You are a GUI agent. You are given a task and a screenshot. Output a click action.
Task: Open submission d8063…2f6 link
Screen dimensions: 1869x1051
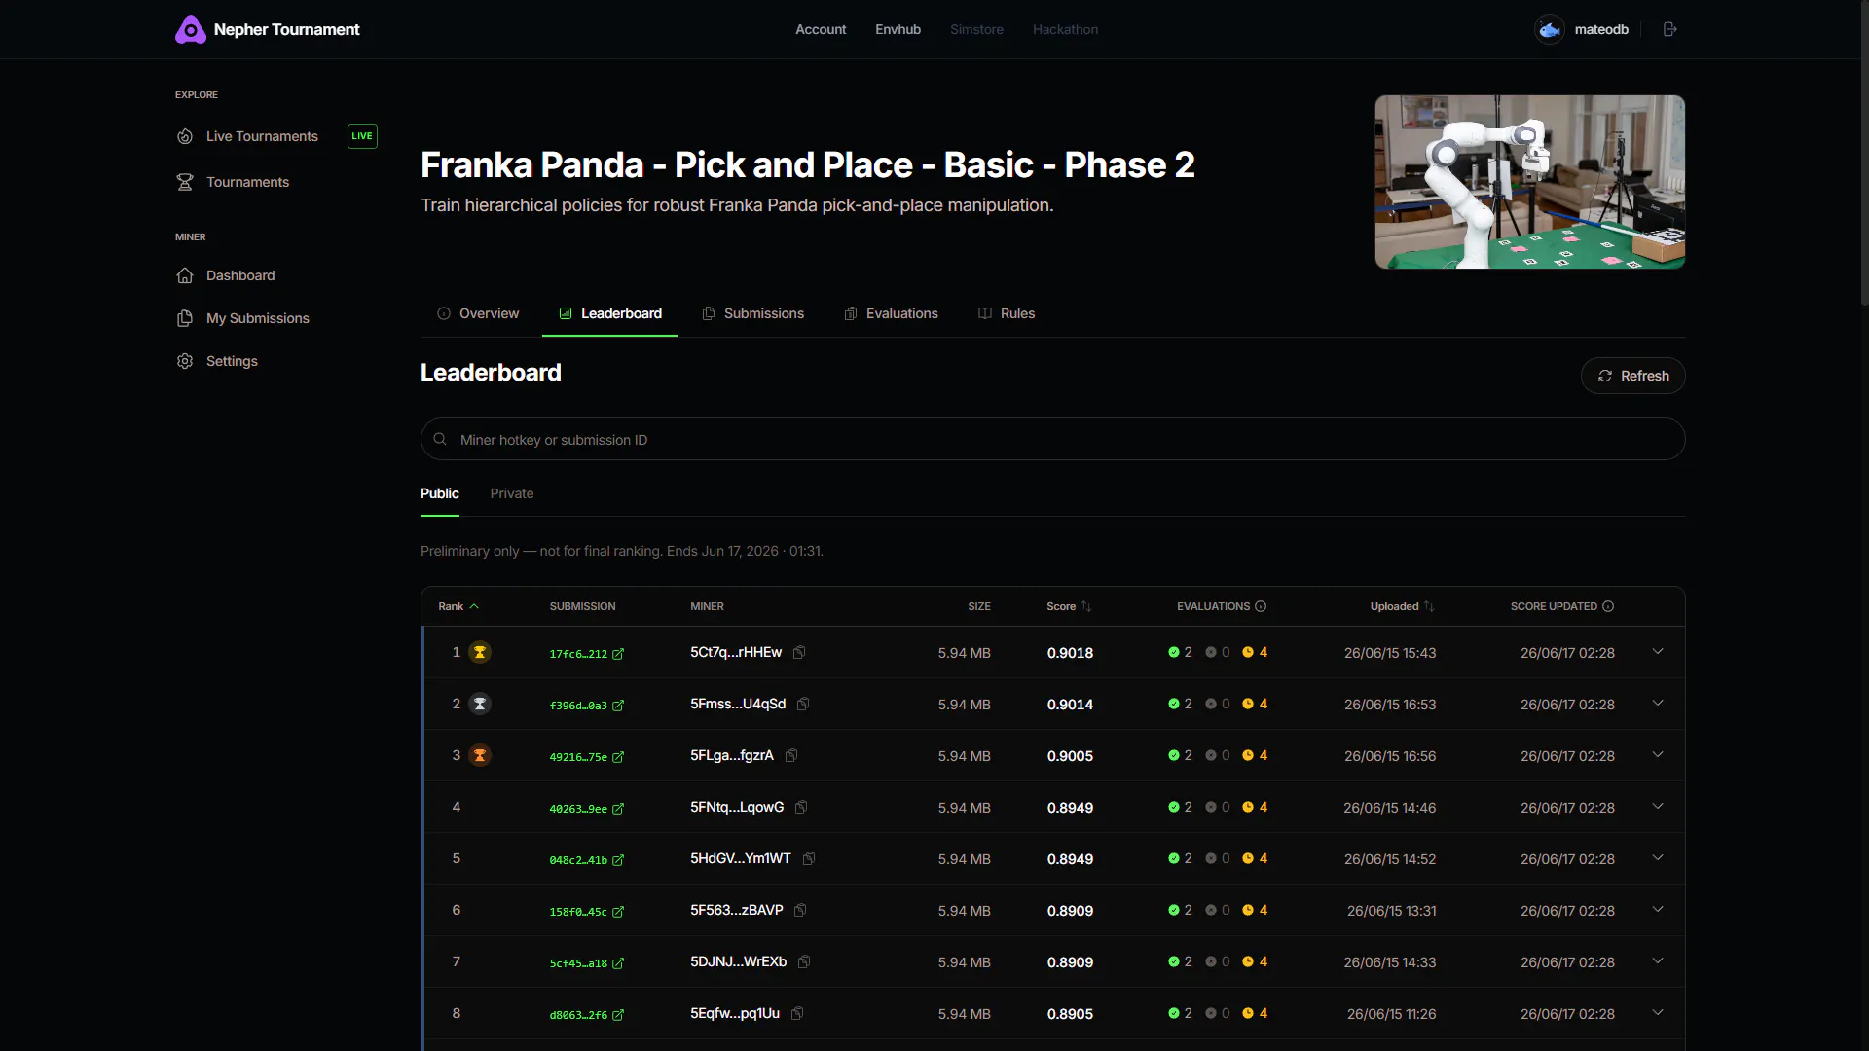coord(586,1015)
